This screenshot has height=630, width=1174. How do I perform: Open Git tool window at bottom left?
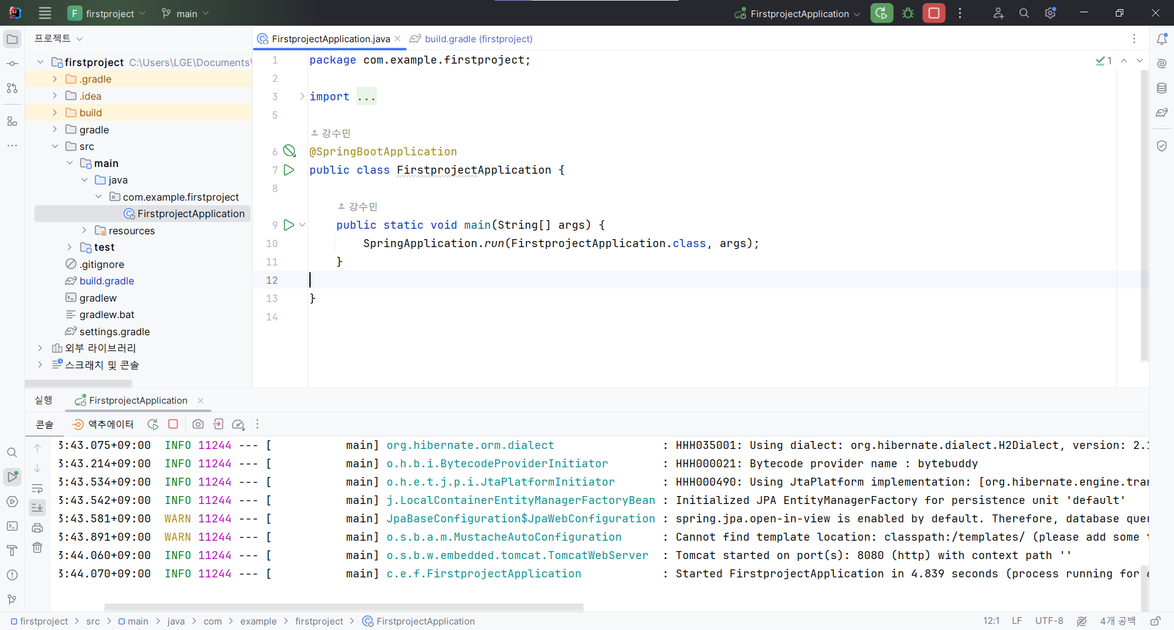click(x=12, y=599)
